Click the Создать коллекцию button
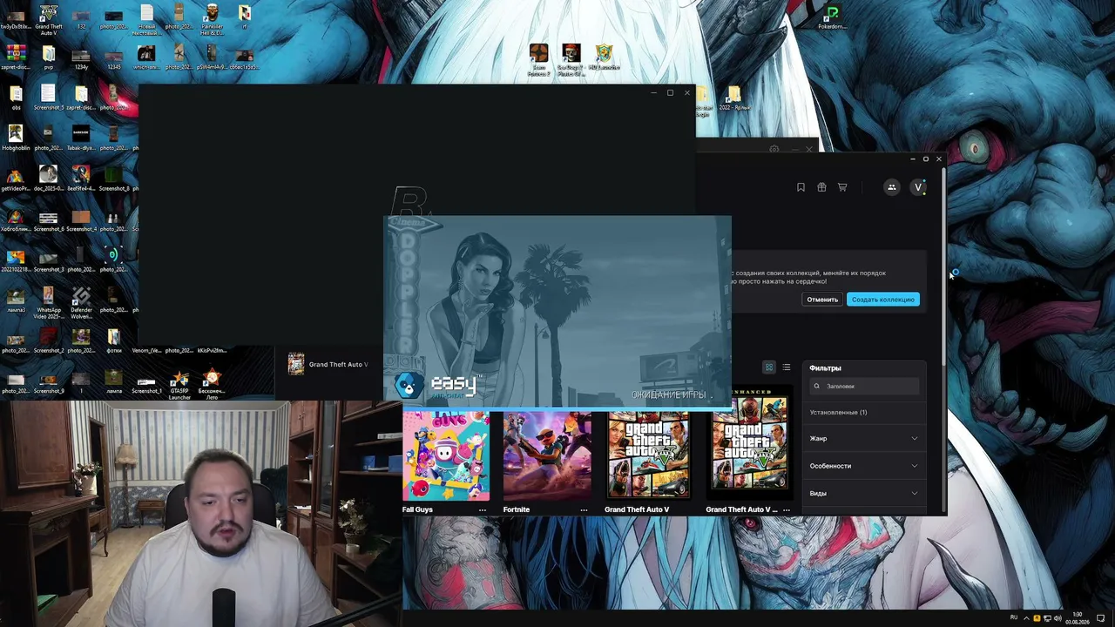 (x=883, y=300)
